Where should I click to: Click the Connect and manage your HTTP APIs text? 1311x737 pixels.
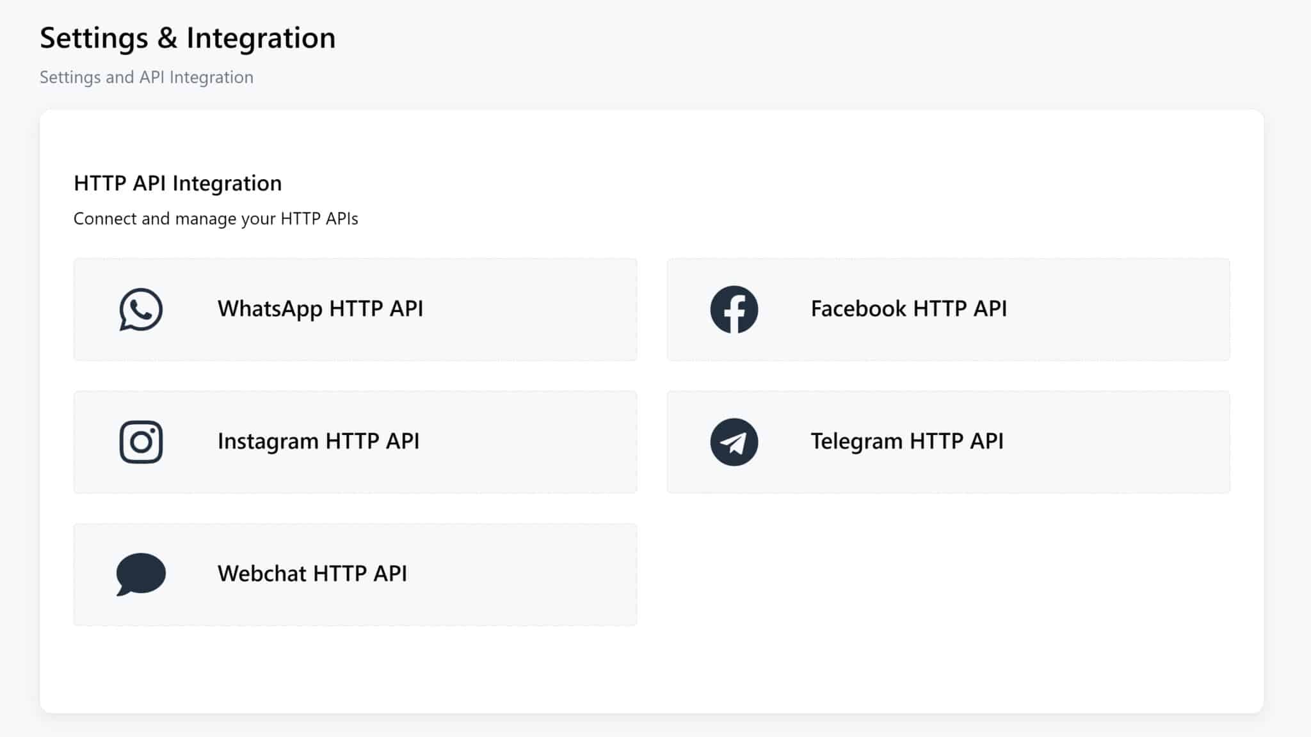pyautogui.click(x=216, y=218)
